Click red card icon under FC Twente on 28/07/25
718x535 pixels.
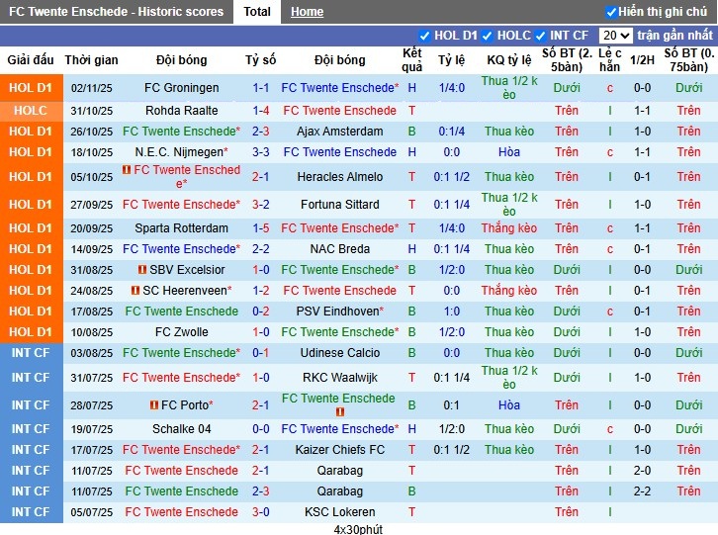[340, 411]
